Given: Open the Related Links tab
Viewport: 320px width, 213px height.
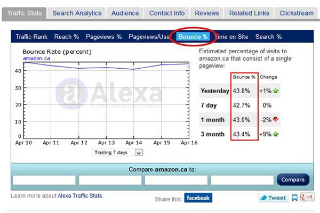Looking at the screenshot, I should pyautogui.click(x=249, y=13).
